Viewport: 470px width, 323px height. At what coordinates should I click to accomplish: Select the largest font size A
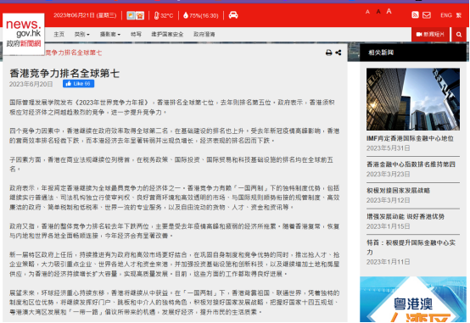(389, 11)
